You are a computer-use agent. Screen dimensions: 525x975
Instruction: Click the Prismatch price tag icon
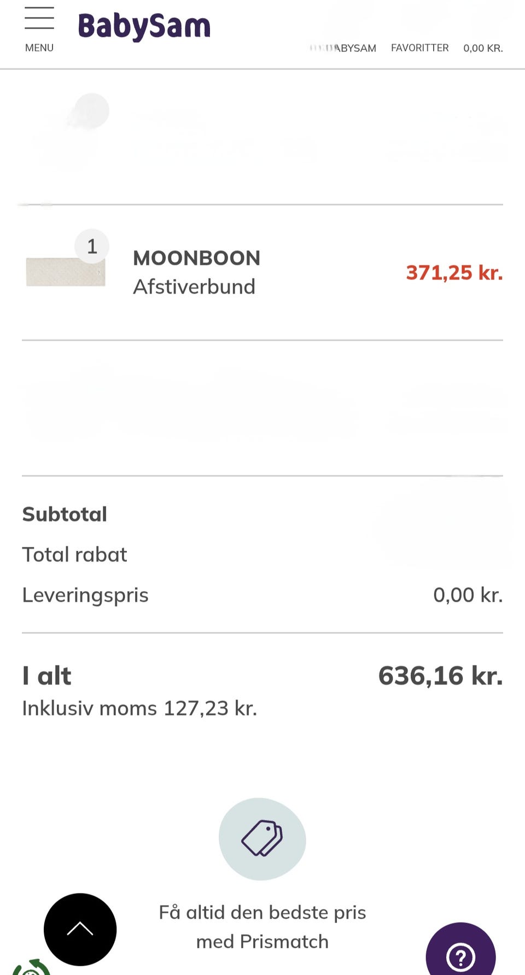[x=262, y=838]
